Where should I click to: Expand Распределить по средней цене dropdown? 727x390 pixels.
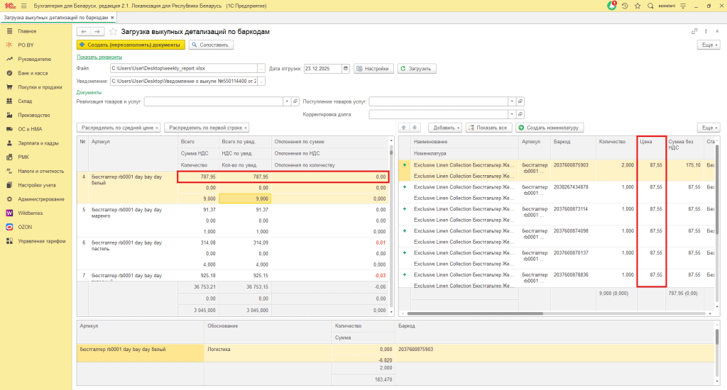point(119,128)
